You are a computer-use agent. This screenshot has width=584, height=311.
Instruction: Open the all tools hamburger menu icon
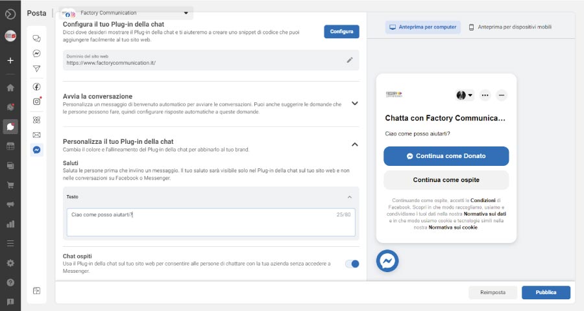point(10,244)
